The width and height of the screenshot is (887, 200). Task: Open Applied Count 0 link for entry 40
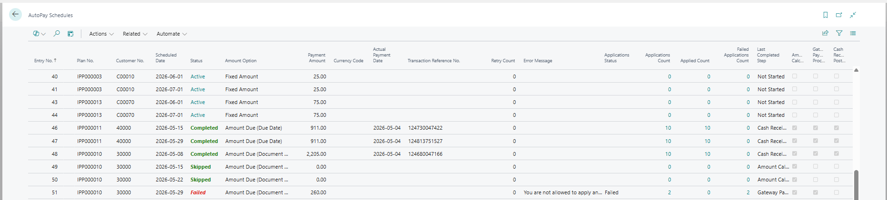click(x=709, y=76)
